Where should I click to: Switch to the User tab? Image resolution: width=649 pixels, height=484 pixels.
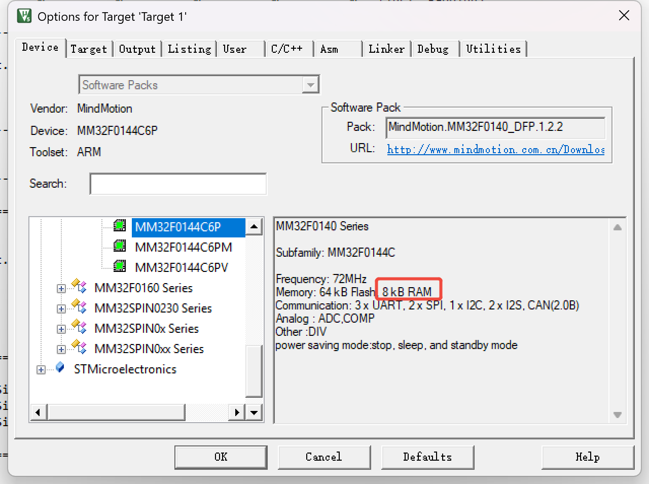pyautogui.click(x=241, y=49)
